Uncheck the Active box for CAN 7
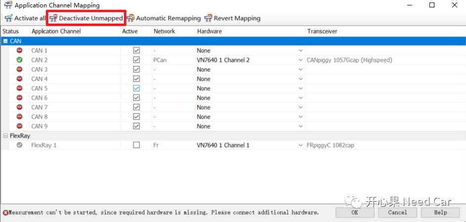 (x=136, y=107)
